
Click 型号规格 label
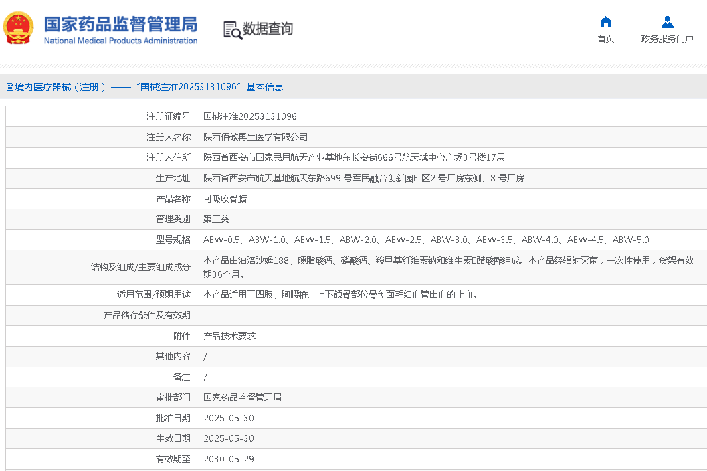click(173, 240)
